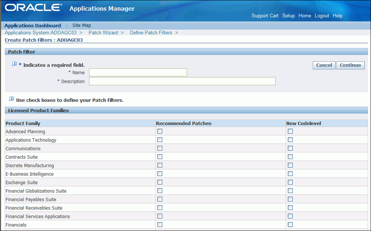Enable New Codelevel for Applications Technology
The image size is (371, 231).
coord(290,140)
